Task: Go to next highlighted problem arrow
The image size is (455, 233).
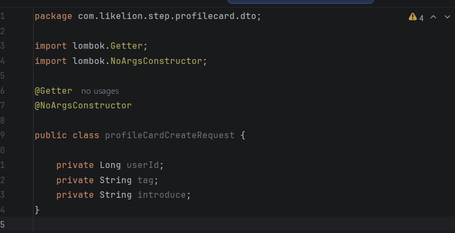Action: [447, 17]
